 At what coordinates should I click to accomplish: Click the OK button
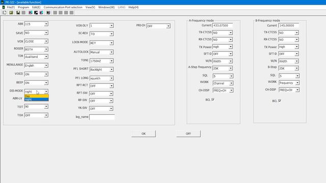(x=144, y=134)
